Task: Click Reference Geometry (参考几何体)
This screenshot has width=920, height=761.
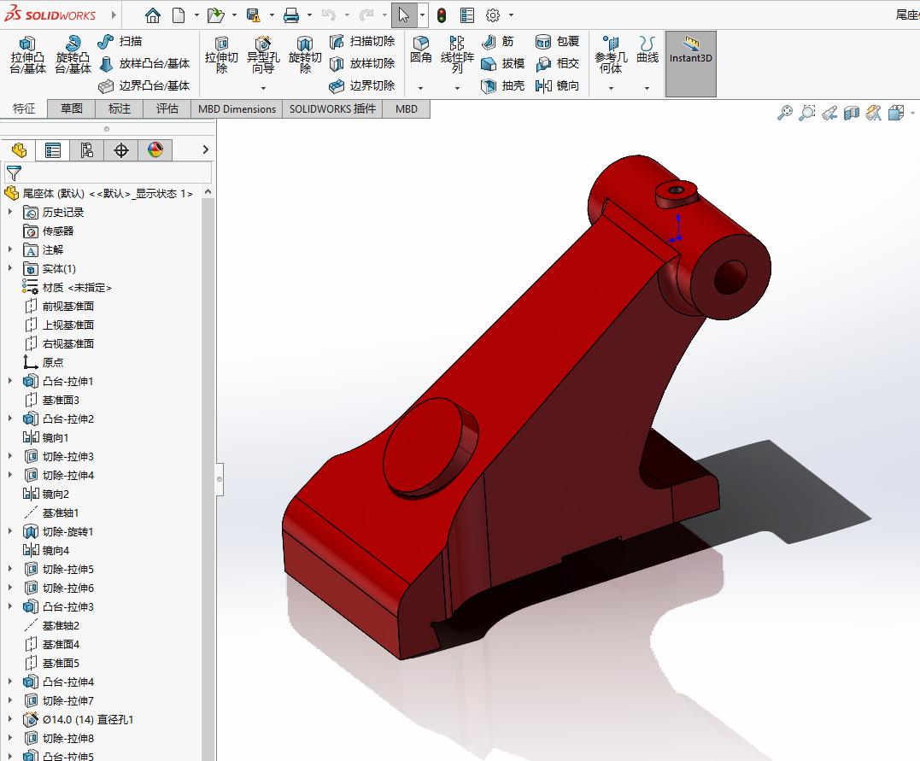Action: (611, 55)
